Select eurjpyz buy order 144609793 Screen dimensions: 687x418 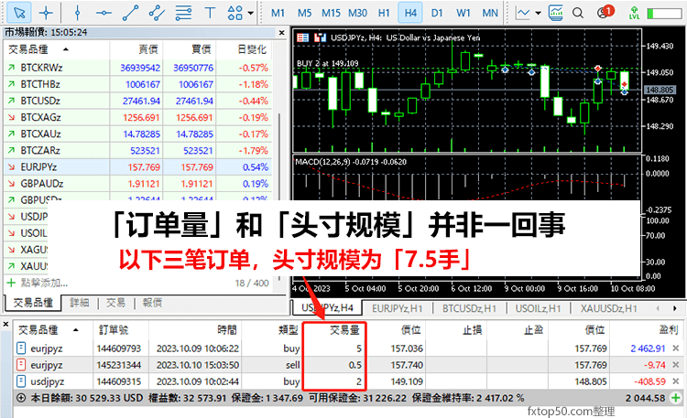[x=348, y=348]
